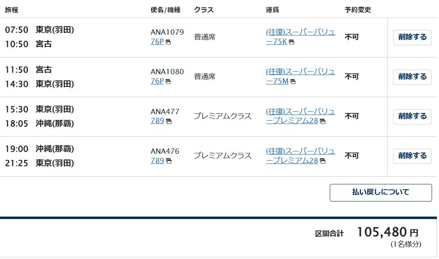The width and height of the screenshot is (439, 259).
Task: Open the 789 aircraft link for ANA477
Action: coord(158,121)
